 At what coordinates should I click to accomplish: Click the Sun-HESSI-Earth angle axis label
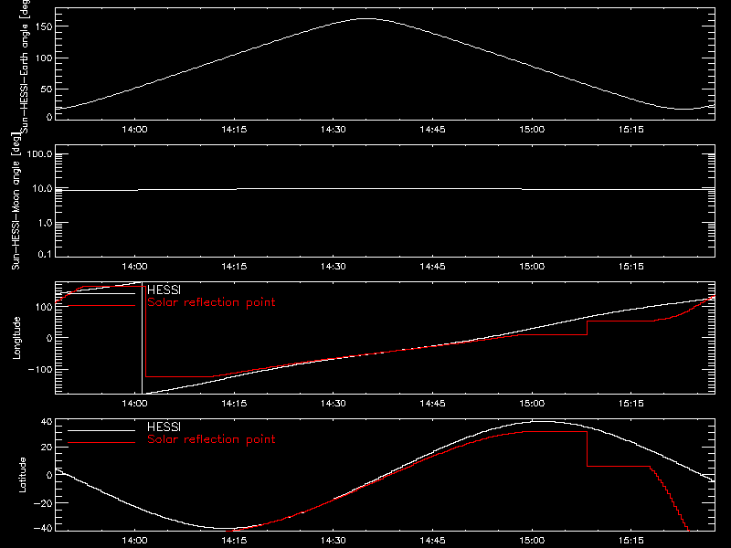(25, 65)
